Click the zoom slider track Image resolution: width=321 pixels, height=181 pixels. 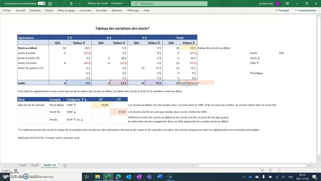298,170
